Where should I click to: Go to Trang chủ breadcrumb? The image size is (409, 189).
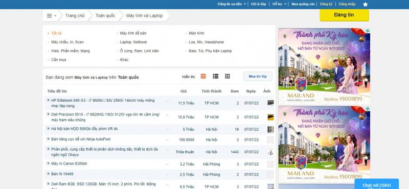coord(75,16)
